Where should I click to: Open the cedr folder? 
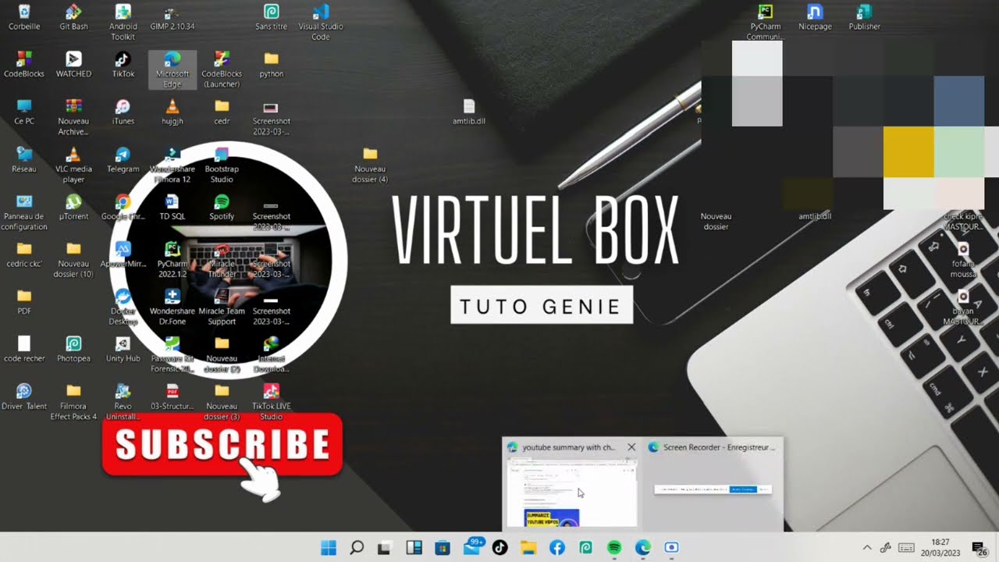point(222,112)
